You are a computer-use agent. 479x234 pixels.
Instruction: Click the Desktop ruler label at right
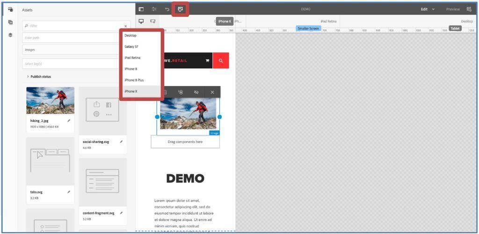[467, 21]
